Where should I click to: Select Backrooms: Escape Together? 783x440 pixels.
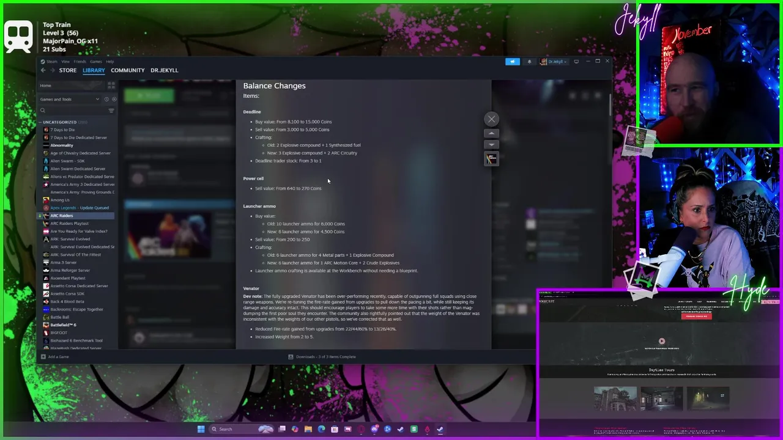pos(76,309)
